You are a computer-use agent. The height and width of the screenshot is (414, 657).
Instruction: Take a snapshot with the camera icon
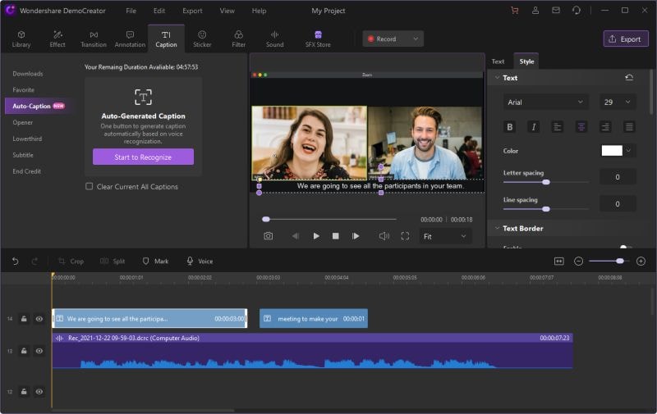pos(269,236)
